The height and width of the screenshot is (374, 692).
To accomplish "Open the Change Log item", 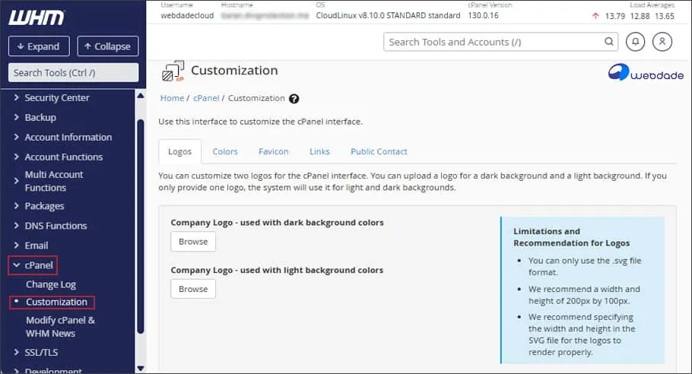I will coord(51,284).
